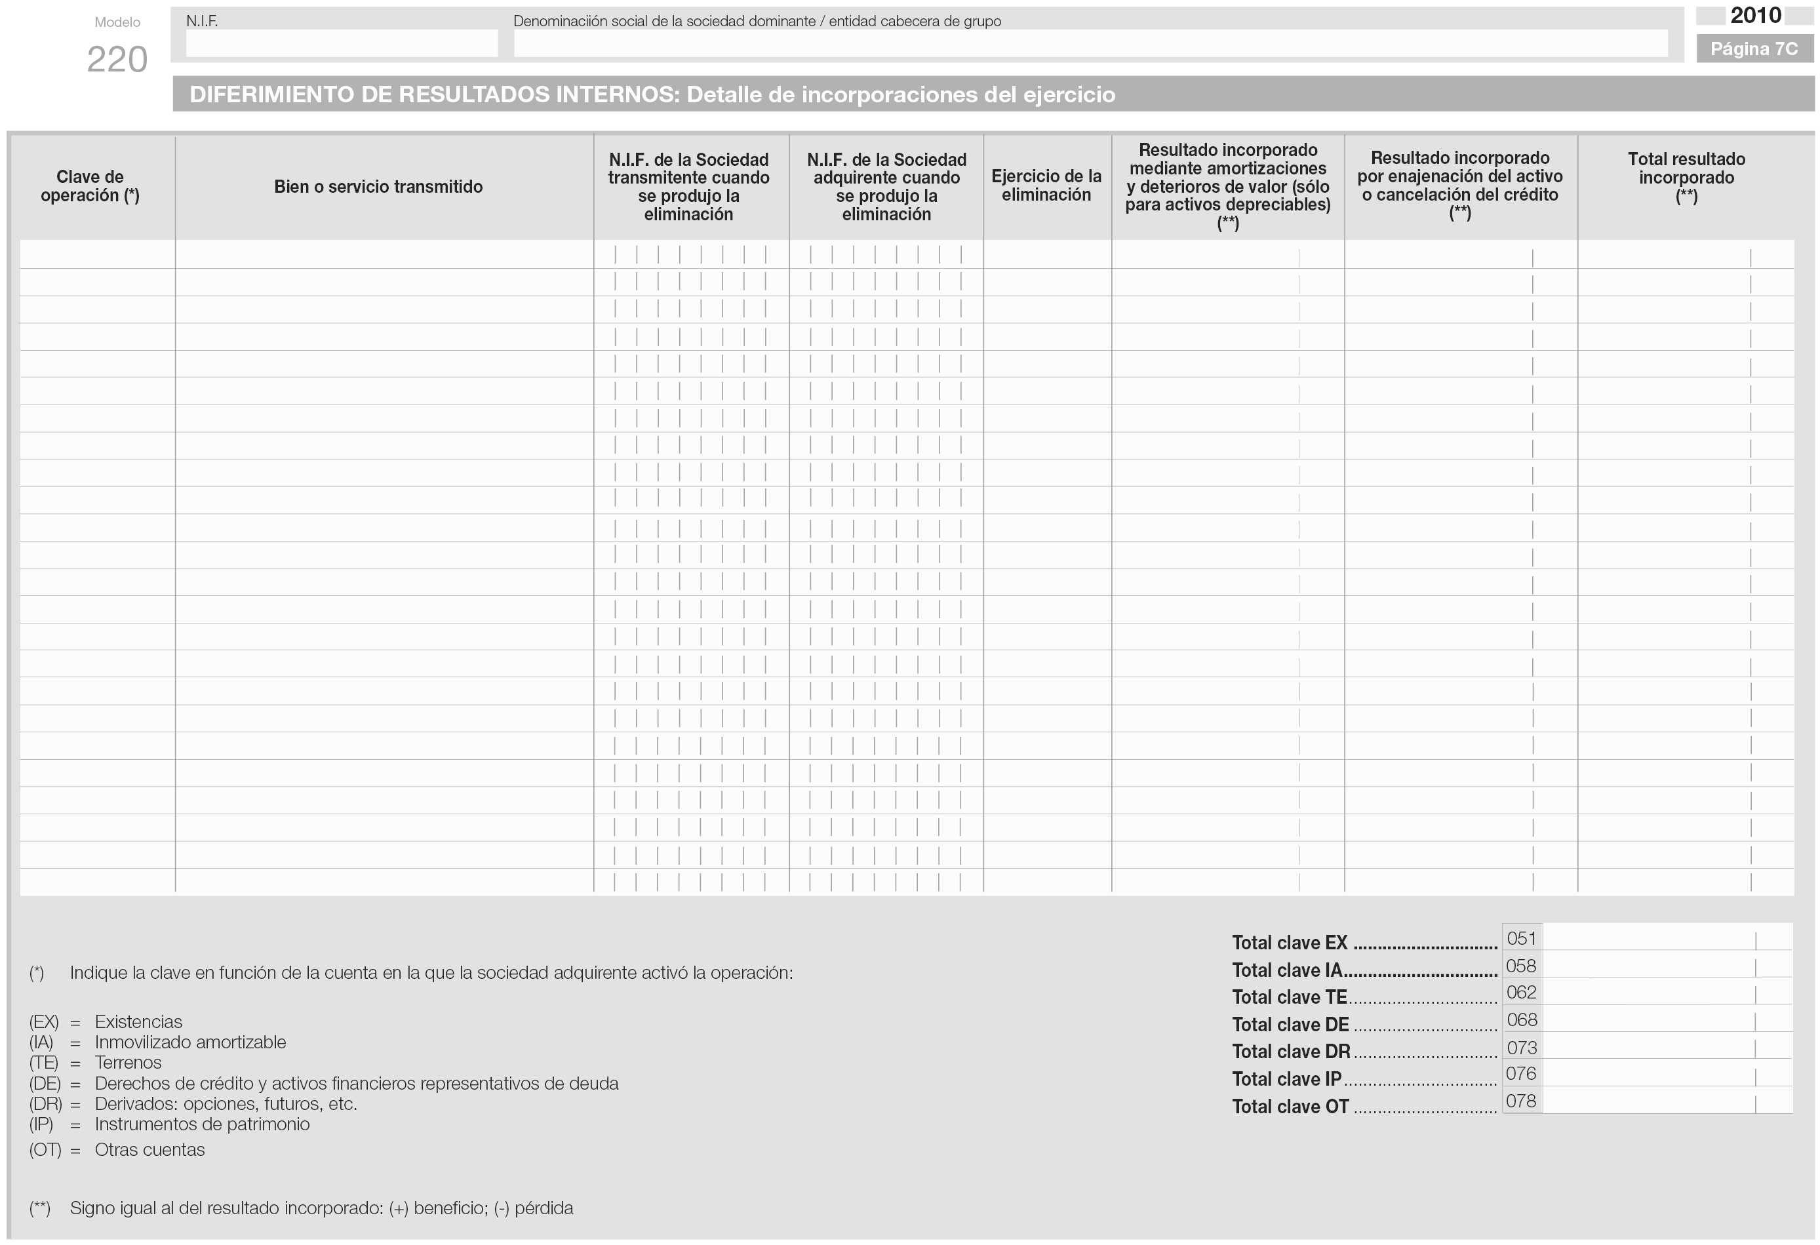
Task: Click the 'Total resultado incorporado' column header
Action: point(1686,178)
